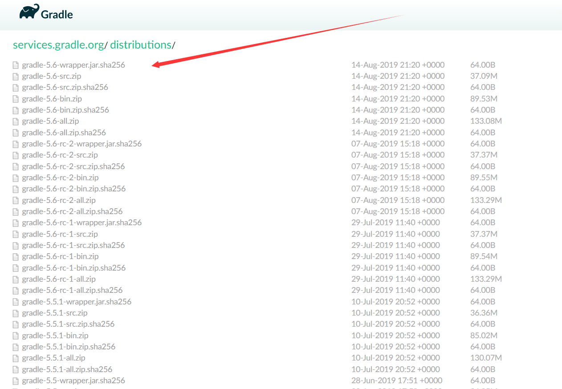Viewport: 562px width, 389px height.
Task: Click file icon beside gradle-5.6-all.zip
Action: point(16,122)
